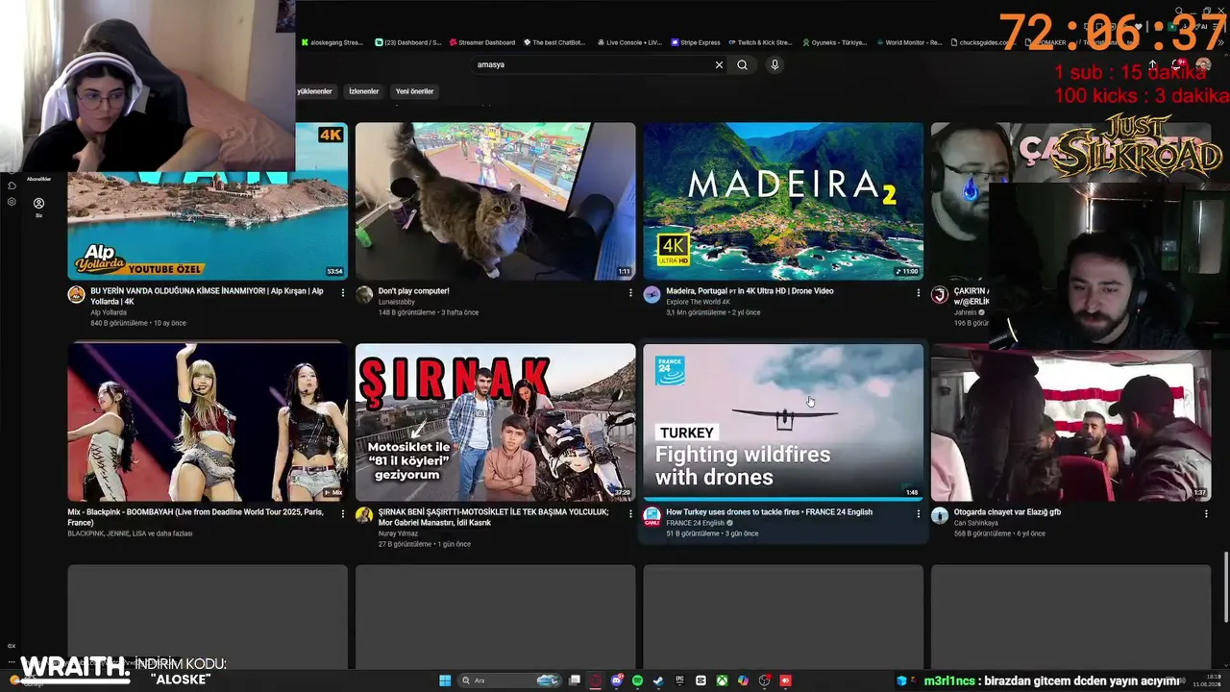Switch to 'Stripe Express' browser tab

pyautogui.click(x=696, y=42)
